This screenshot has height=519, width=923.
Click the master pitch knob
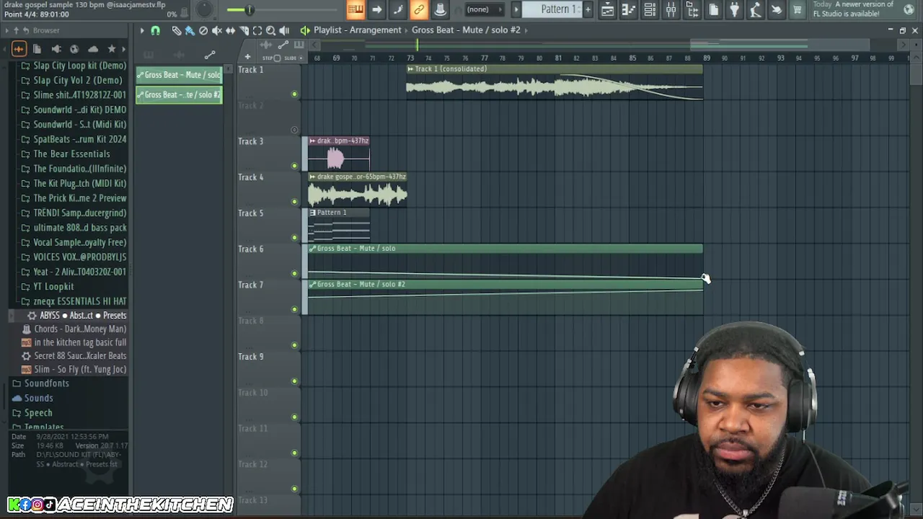click(x=205, y=9)
